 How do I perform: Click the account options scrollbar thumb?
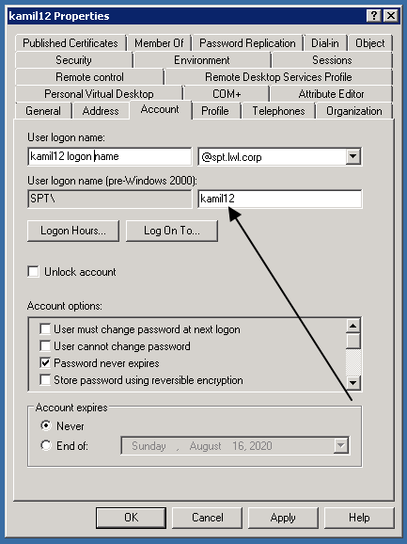pos(353,341)
